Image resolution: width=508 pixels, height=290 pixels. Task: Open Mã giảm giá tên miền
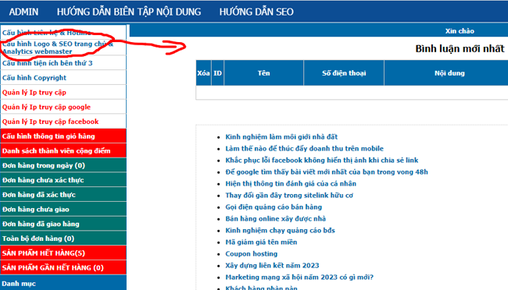pos(261,242)
